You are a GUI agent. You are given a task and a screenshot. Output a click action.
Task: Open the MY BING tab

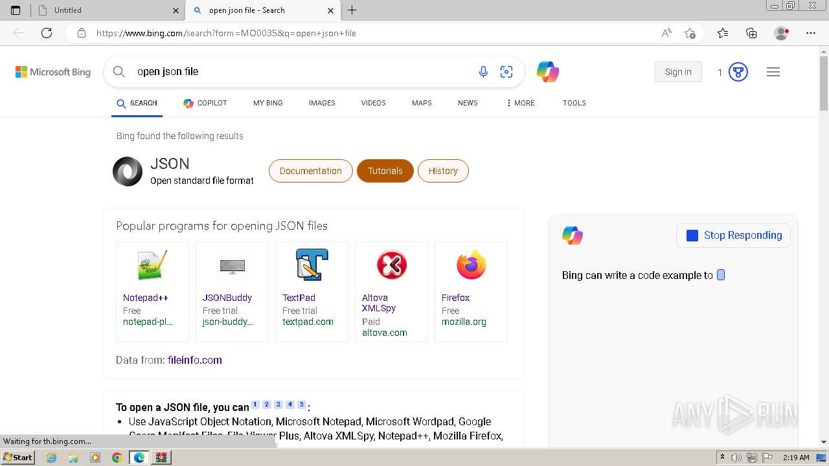(x=268, y=103)
